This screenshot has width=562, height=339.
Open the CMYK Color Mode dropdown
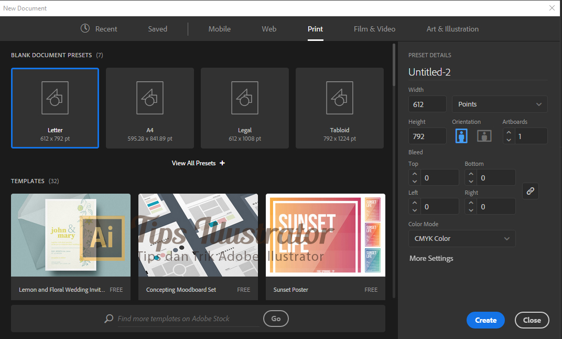(461, 238)
